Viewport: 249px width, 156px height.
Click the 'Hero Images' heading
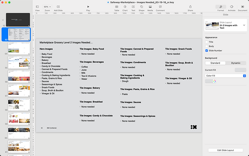(46, 49)
